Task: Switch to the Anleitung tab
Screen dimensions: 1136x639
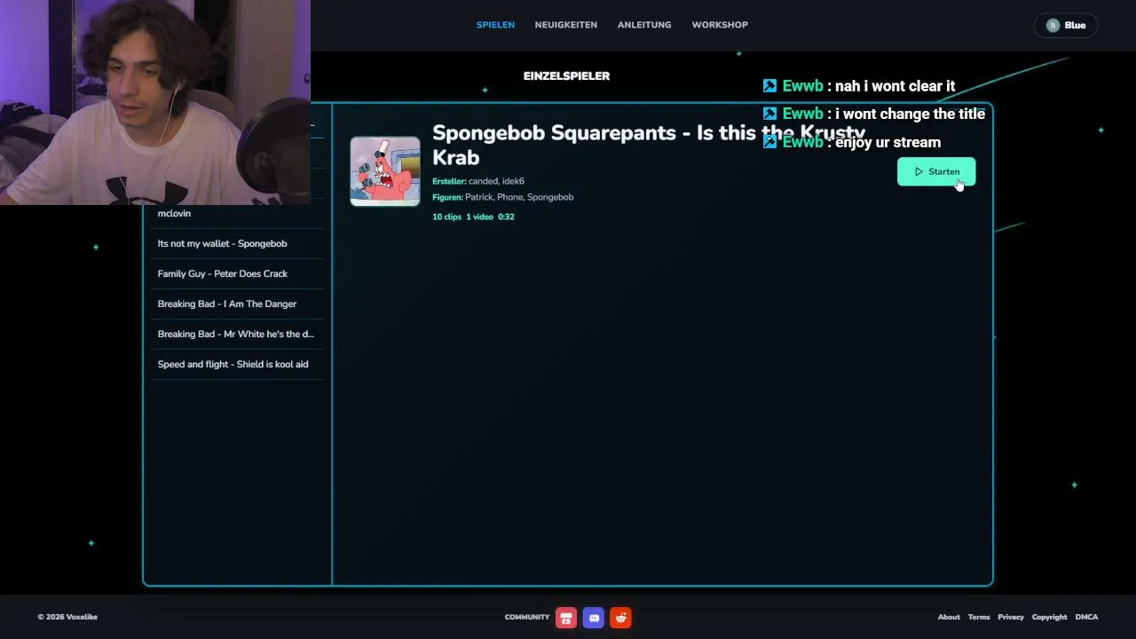Action: coord(644,25)
